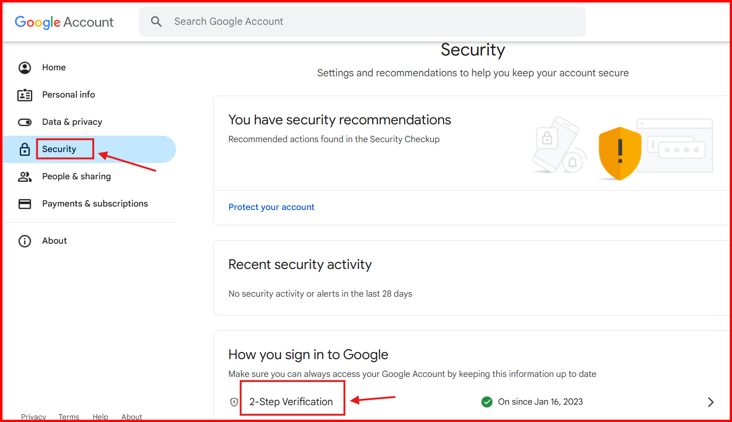Screen dimensions: 732x422
Task: Click the Google Account logo
Action: point(64,22)
